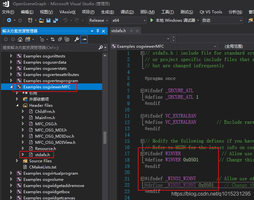Screen dimensions: 254x200
Task: Open the 编辑(E) menu
Action: 27,12
